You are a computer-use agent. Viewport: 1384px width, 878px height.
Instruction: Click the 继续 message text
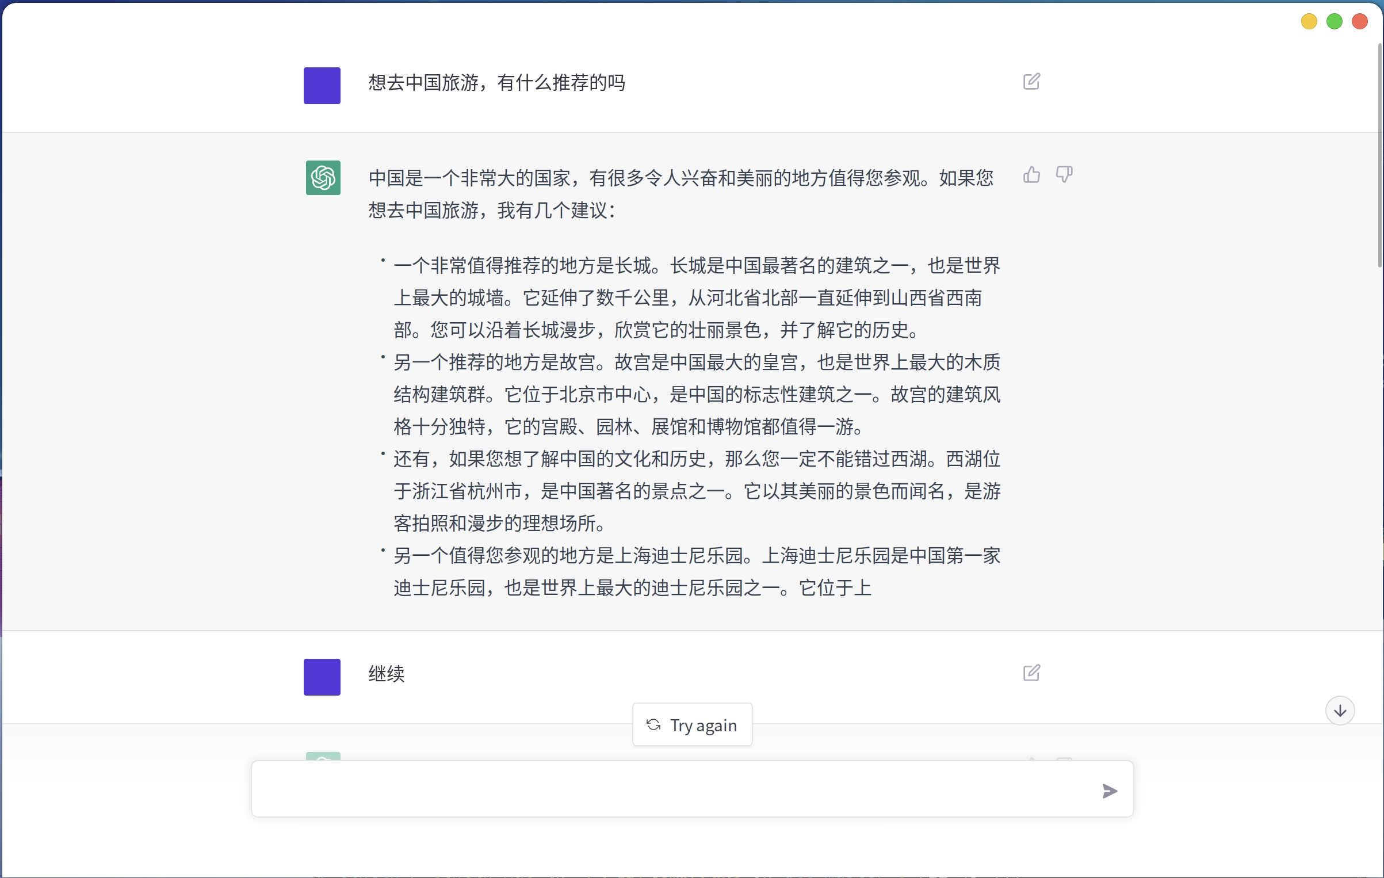387,674
